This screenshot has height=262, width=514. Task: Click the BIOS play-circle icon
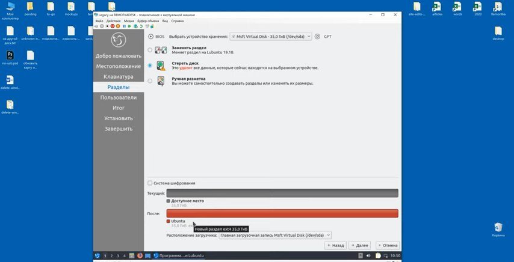pyautogui.click(x=151, y=37)
